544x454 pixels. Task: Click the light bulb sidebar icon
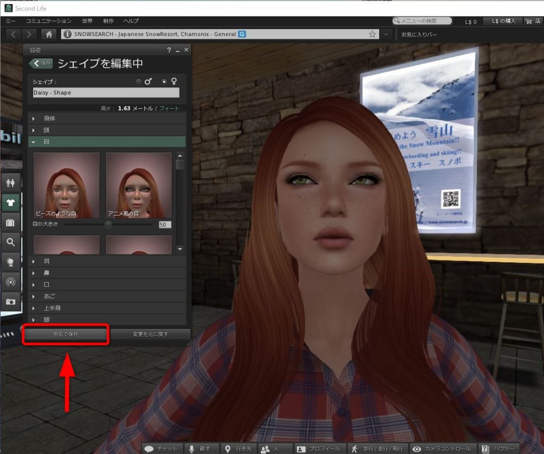coord(11,262)
